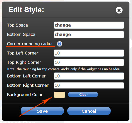
Task: Click the 'Bottom Left Corner' label text
Action: pyautogui.click(x=26, y=76)
